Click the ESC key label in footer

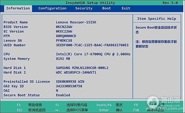(20, 110)
